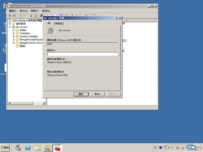Viewport: 203px width, 152px height.
Task: Click the Windows Server 2003 text
Action: (58, 75)
